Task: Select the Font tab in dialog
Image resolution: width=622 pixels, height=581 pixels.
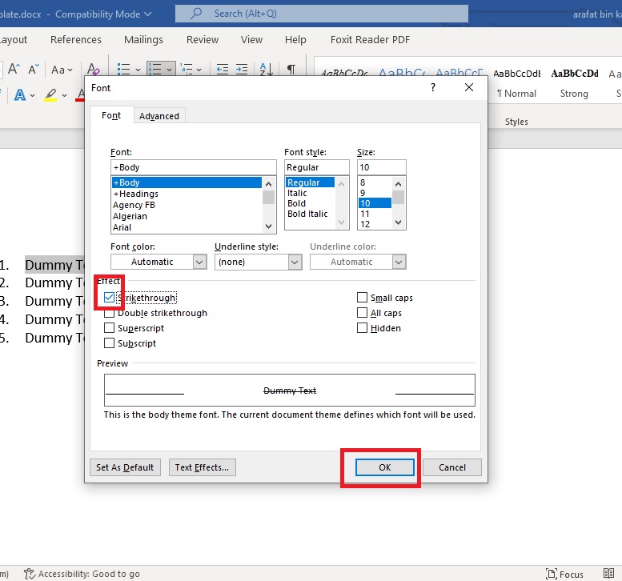Action: pyautogui.click(x=111, y=115)
